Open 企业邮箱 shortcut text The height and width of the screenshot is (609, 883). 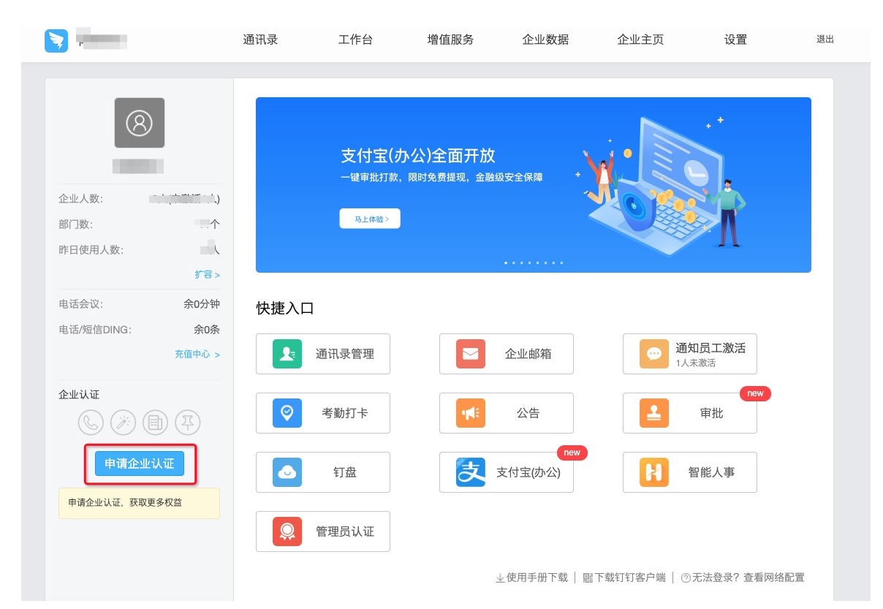(528, 354)
